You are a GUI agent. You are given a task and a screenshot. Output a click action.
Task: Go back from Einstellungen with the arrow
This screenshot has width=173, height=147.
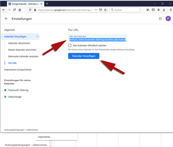[6, 19]
